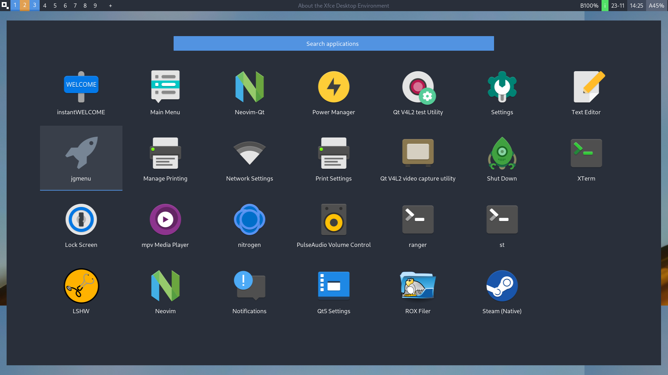
Task: Click the top-left start menu logo
Action: point(5,6)
